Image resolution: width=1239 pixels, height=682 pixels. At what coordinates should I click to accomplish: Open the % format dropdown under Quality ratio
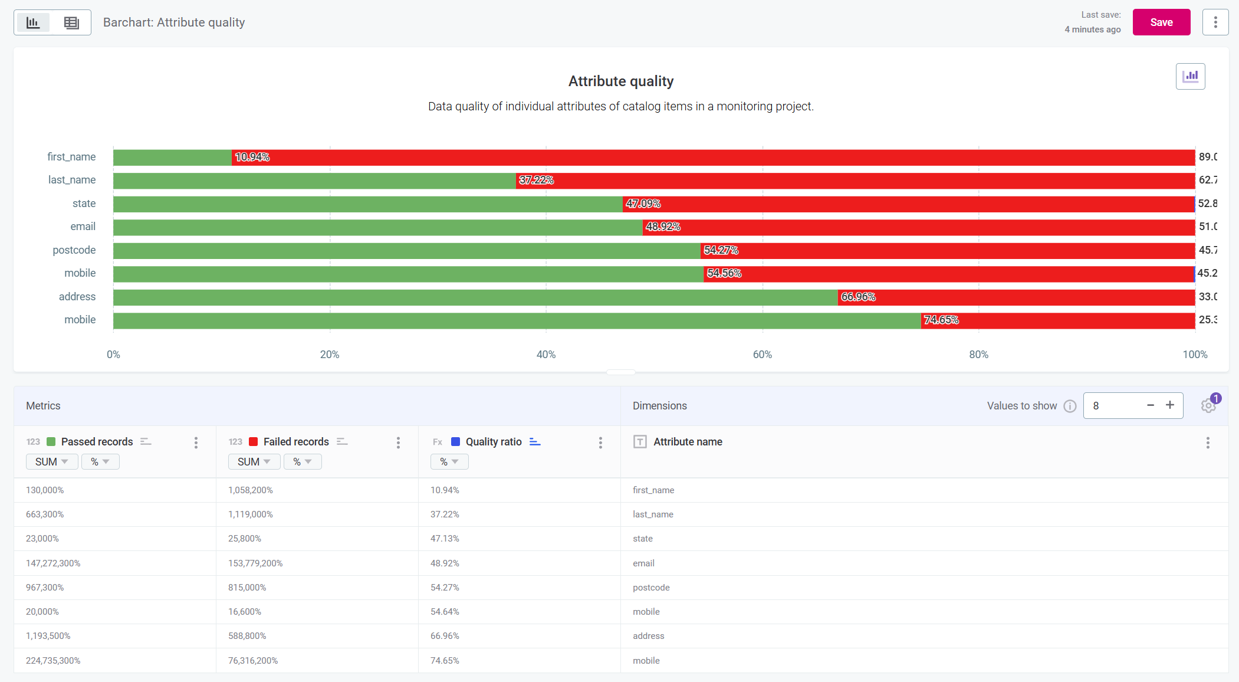[x=449, y=461]
